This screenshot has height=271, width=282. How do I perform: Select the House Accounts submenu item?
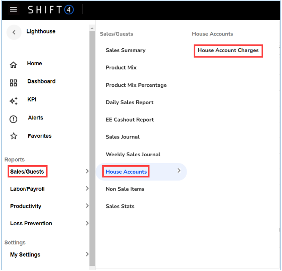coord(126,172)
